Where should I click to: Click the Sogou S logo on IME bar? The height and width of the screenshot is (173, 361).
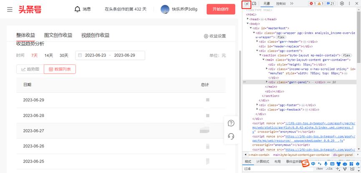coord(305,163)
